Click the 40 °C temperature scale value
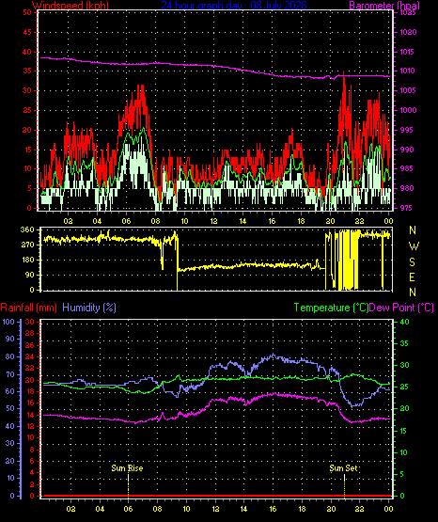438x522 pixels. tap(404, 322)
